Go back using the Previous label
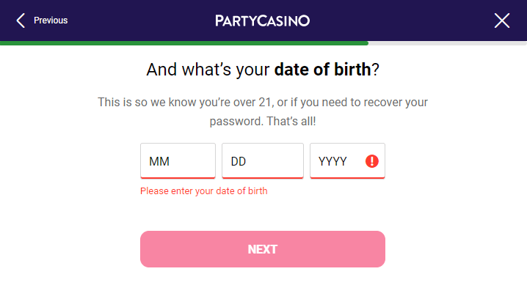 (51, 21)
